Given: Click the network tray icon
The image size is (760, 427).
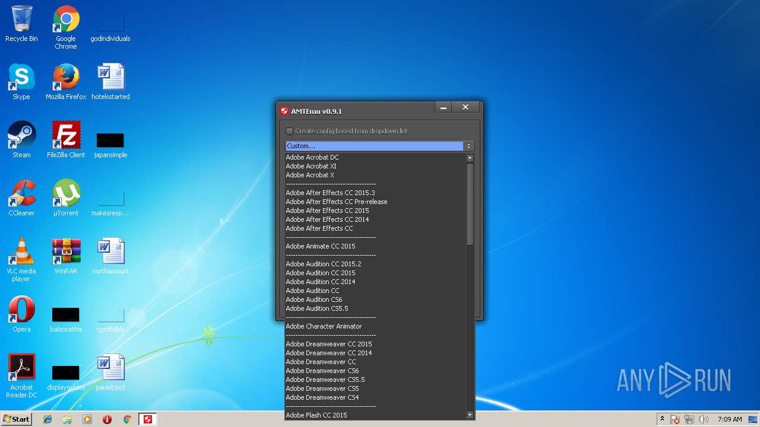Looking at the screenshot, I should (x=689, y=419).
